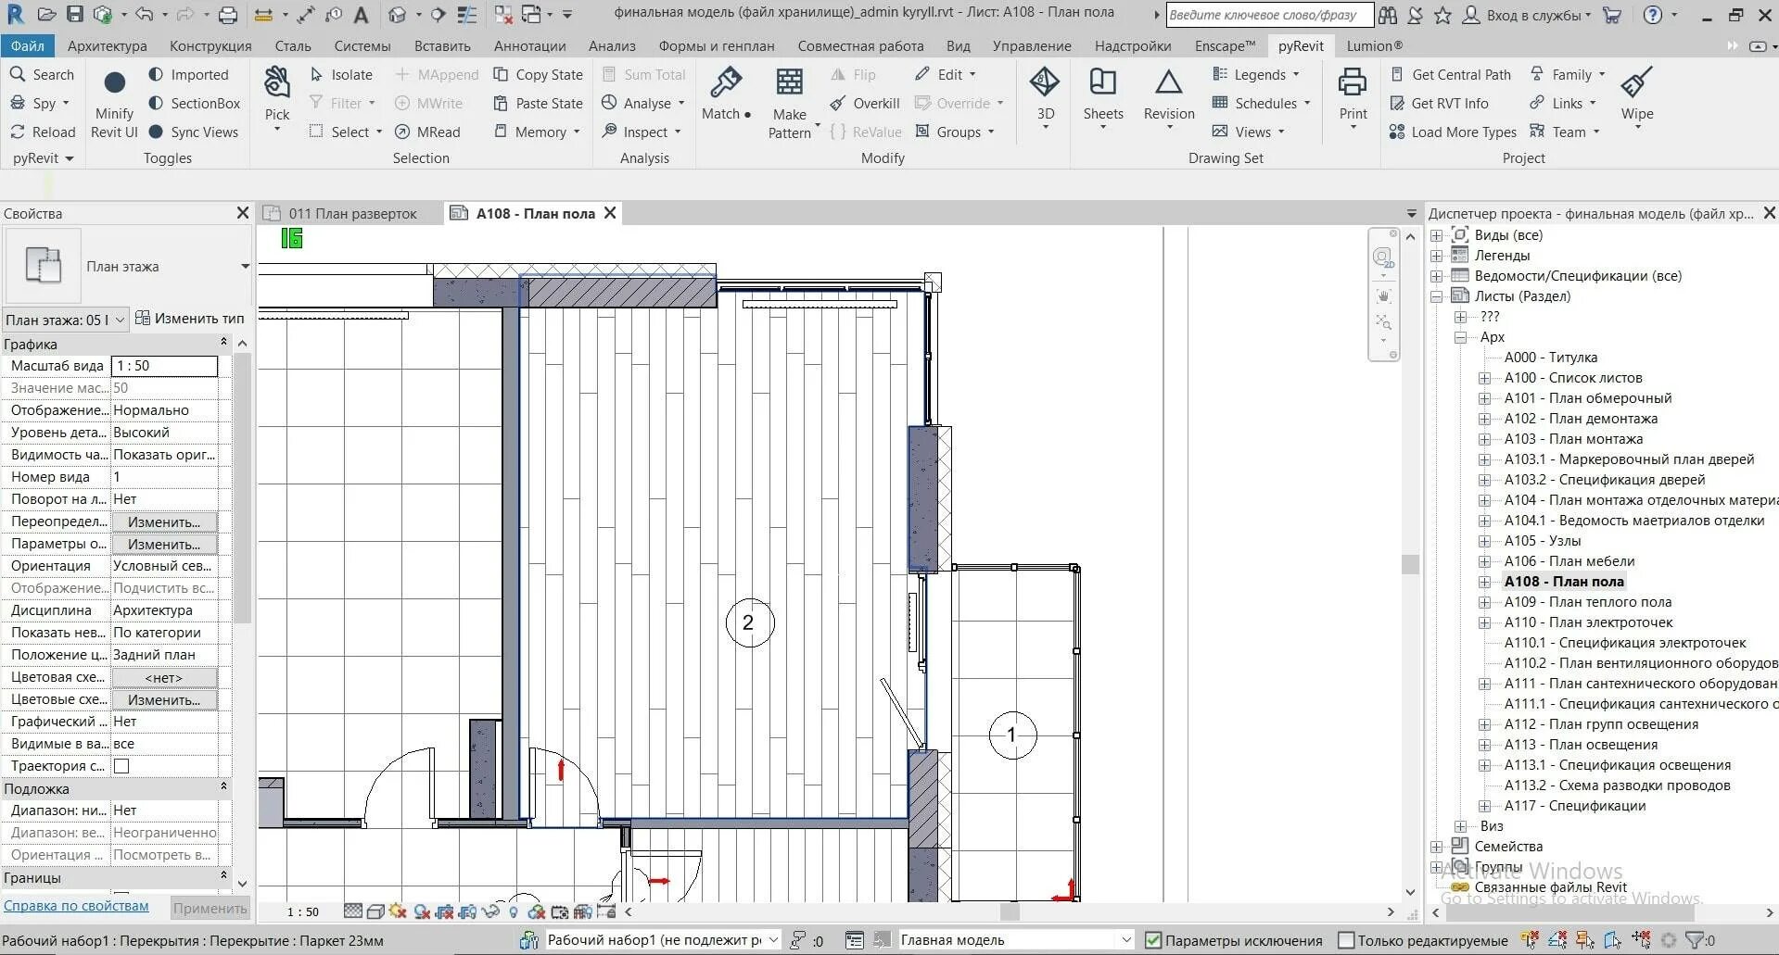The height and width of the screenshot is (955, 1779).
Task: Open the Analyse dropdown
Action: coord(642,103)
